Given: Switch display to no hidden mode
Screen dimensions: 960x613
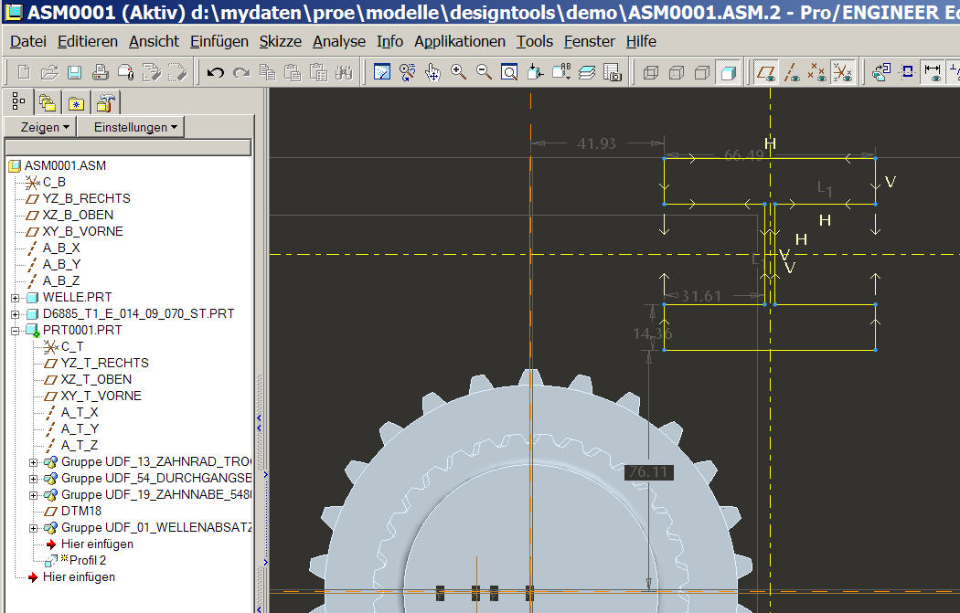Looking at the screenshot, I should pyautogui.click(x=702, y=73).
